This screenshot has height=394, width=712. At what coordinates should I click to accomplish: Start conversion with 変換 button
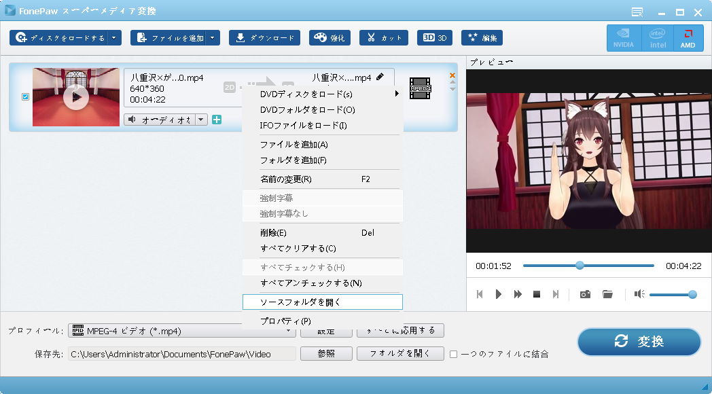pos(639,342)
